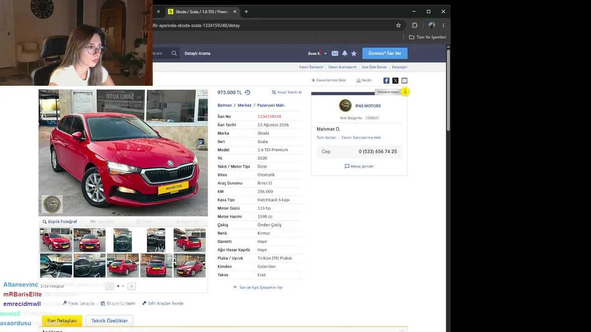View price history clock icon beside 975.000 TL
Screen dimensions: 591x332
point(247,92)
